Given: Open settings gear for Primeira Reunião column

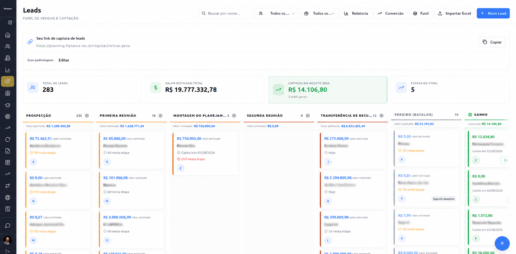Looking at the screenshot, I should pyautogui.click(x=161, y=115).
